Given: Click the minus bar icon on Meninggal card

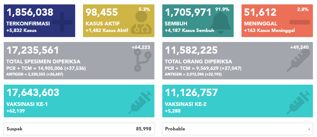Looking at the screenshot, I should tap(300, 22).
